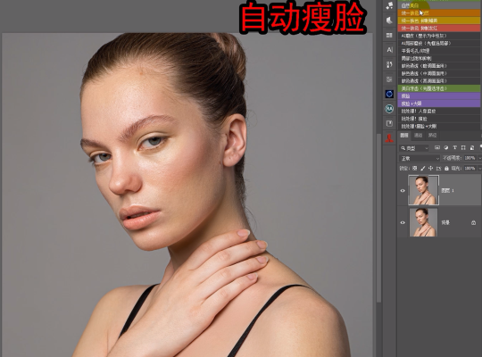Open the blue circle plugin icon
Image resolution: width=482 pixels, height=357 pixels.
[389, 94]
